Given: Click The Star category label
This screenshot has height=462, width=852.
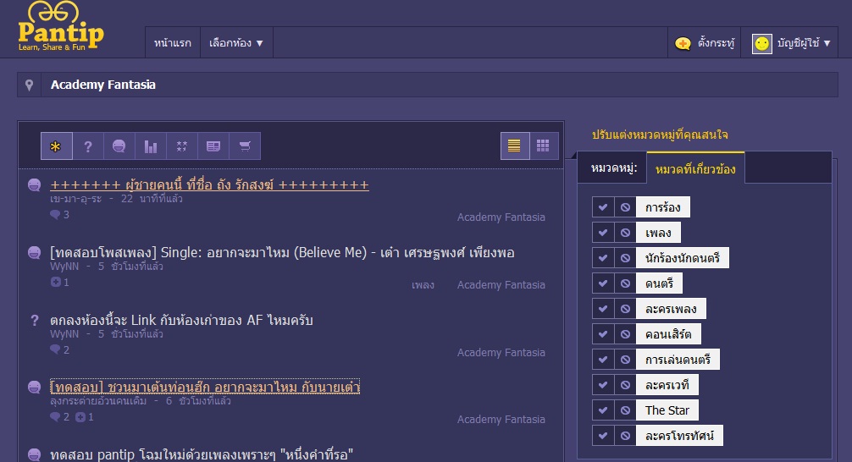Looking at the screenshot, I should tap(667, 410).
